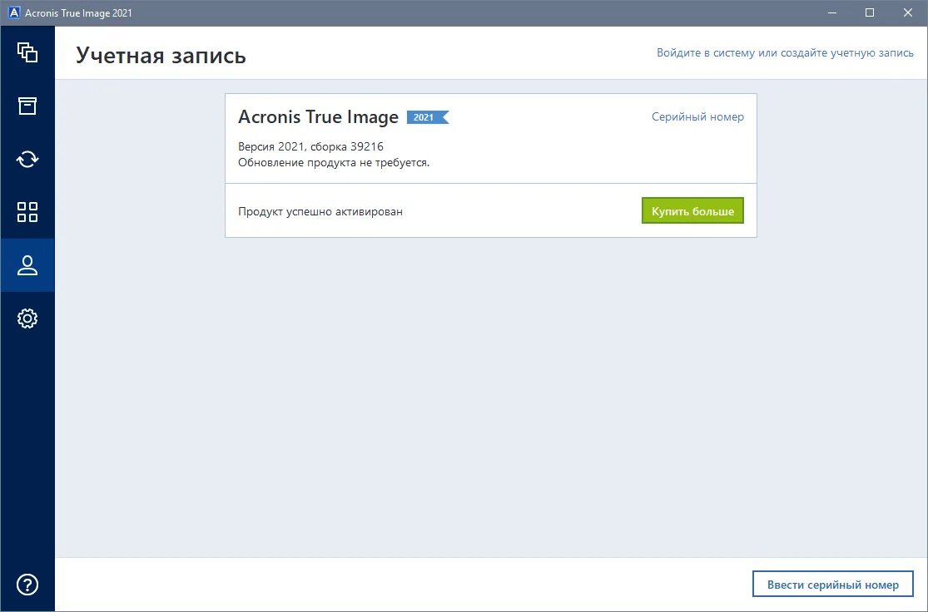The height and width of the screenshot is (612, 928).
Task: Open Help question mark icon
Action: point(27,585)
